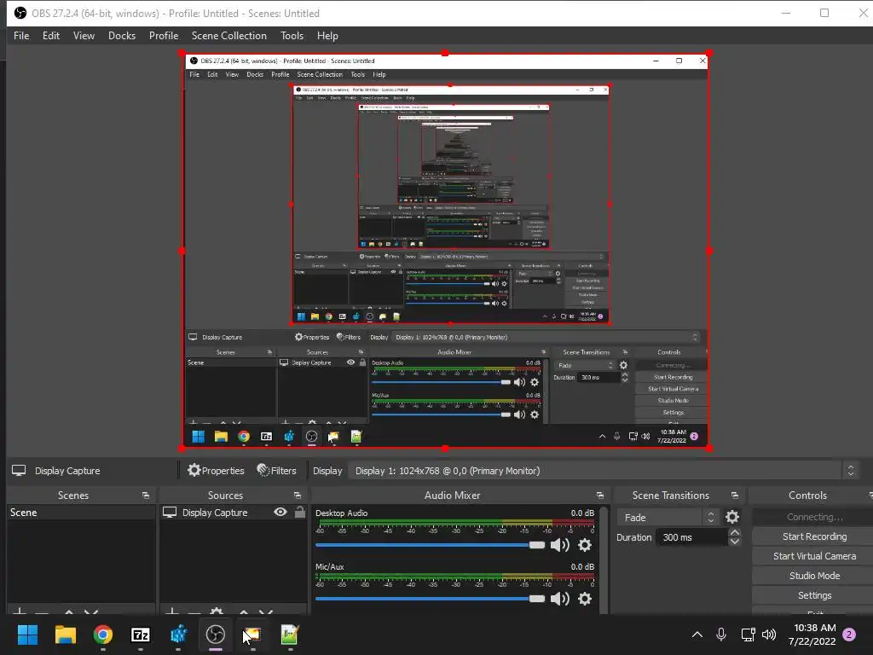Open the Display selection dropdown
Screen dimensions: 873x655
tap(603, 471)
